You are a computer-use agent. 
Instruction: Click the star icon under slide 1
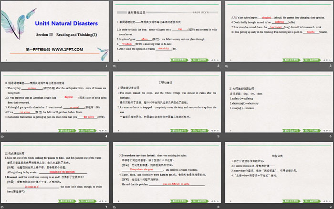click(4, 65)
